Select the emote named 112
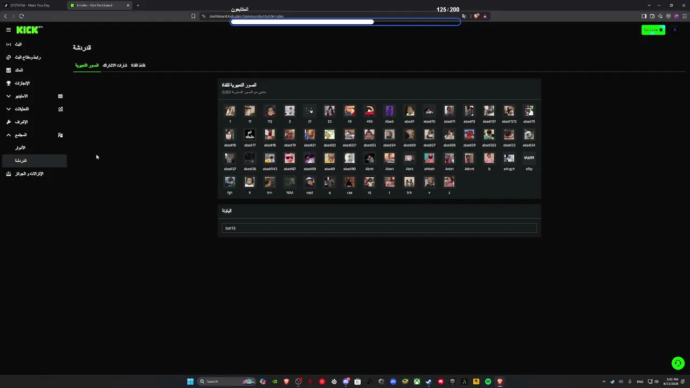 (270, 111)
